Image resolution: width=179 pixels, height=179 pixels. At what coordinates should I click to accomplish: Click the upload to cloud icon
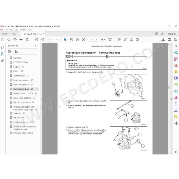[x=15, y=40]
